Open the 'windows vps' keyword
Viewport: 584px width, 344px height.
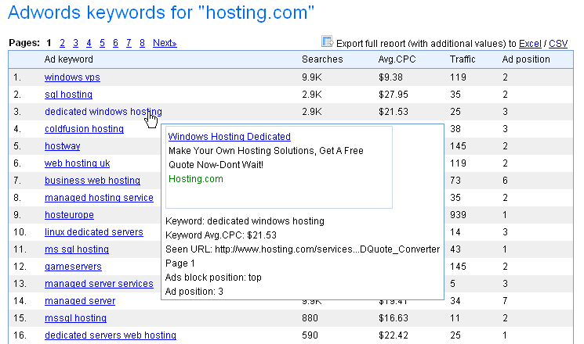point(72,77)
